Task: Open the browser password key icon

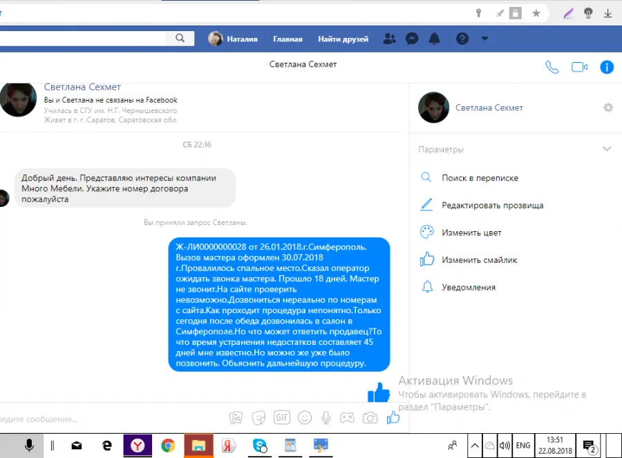Action: [478, 14]
